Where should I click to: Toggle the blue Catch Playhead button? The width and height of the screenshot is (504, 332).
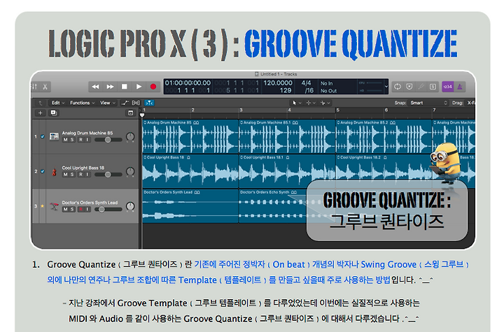tap(149, 103)
